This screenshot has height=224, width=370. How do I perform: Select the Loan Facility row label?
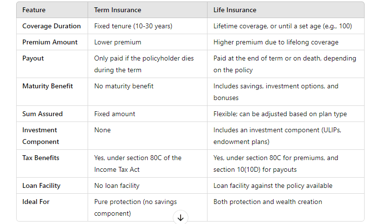tap(42, 185)
